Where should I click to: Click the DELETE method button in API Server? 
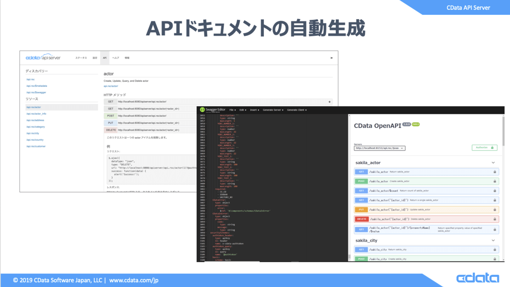coord(110,130)
